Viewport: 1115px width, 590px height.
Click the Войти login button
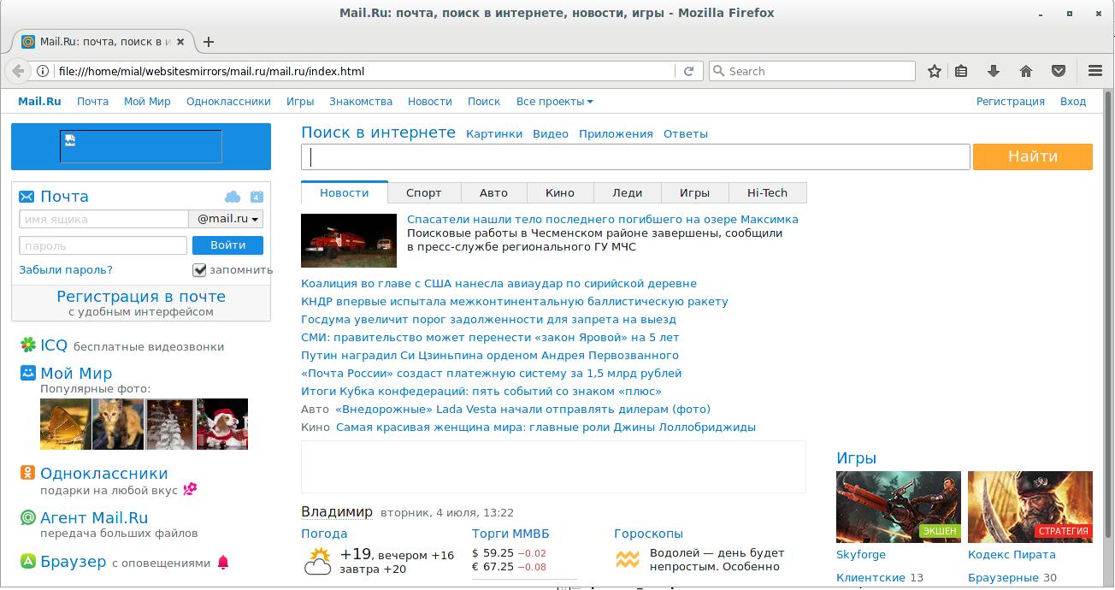227,245
